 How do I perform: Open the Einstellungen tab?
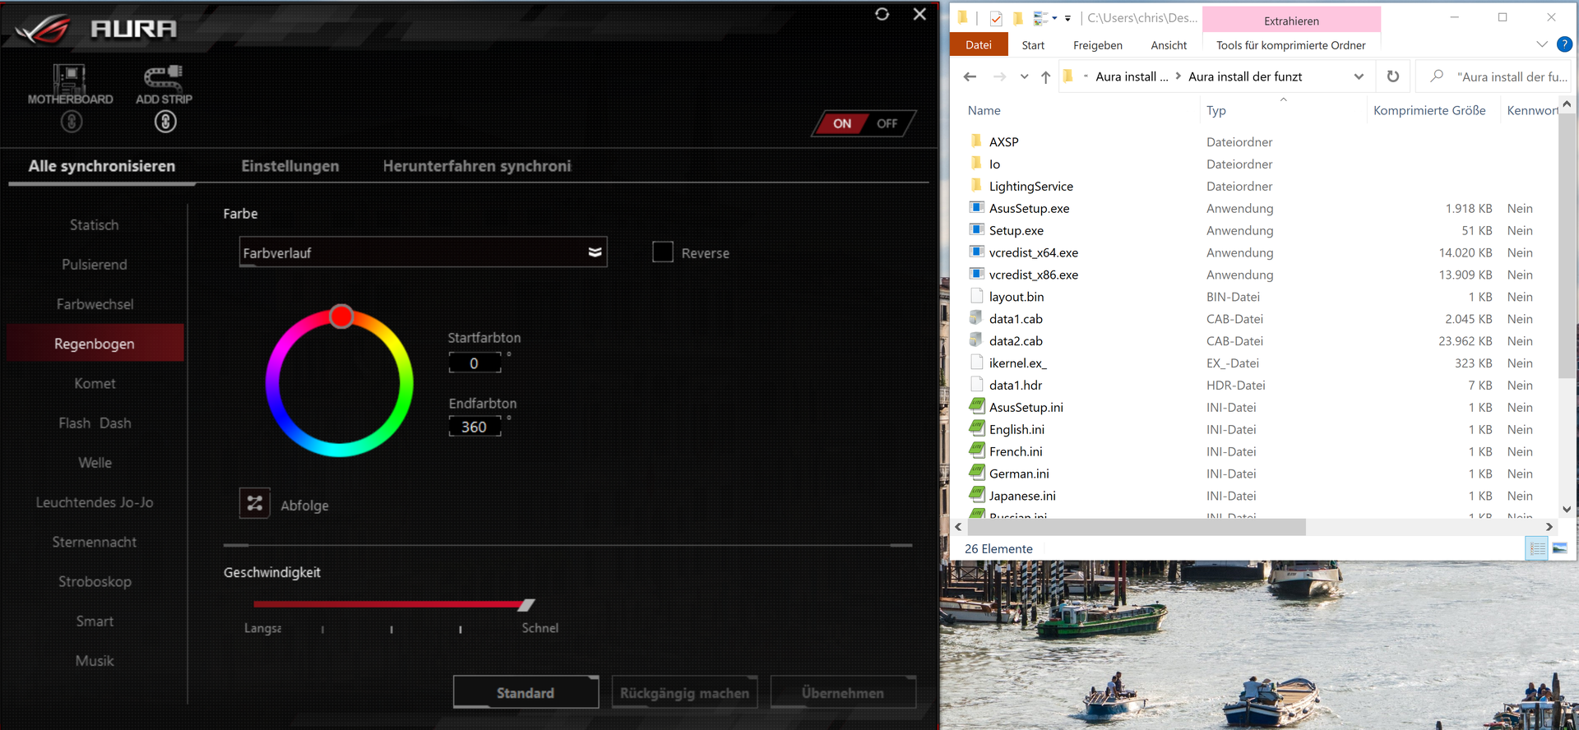(290, 166)
